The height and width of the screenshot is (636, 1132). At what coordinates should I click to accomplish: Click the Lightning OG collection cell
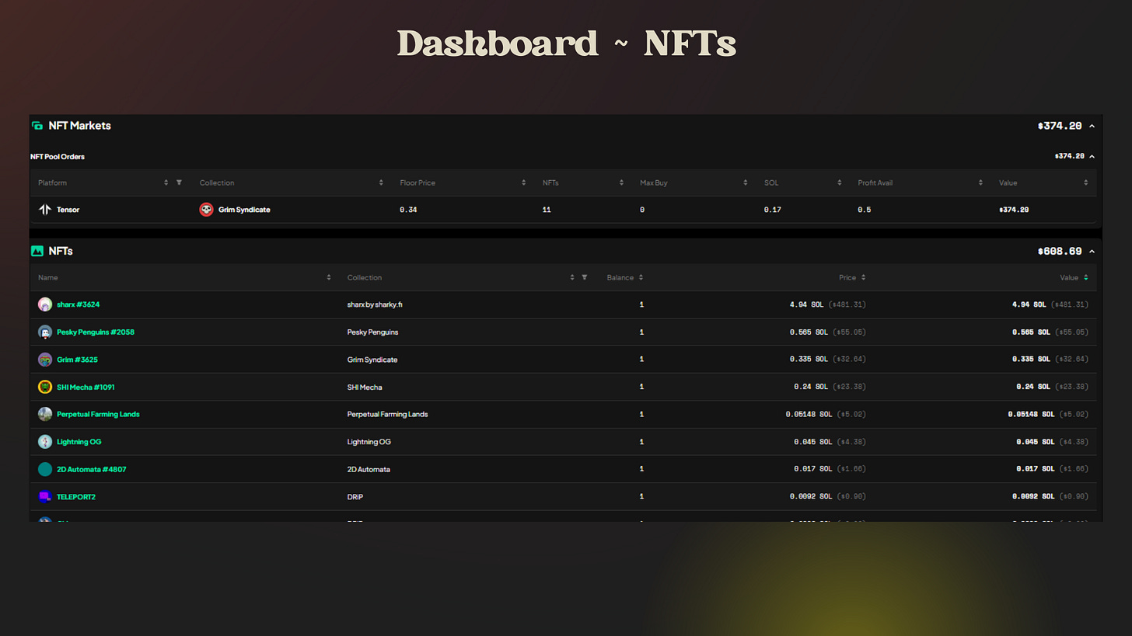[x=369, y=442]
